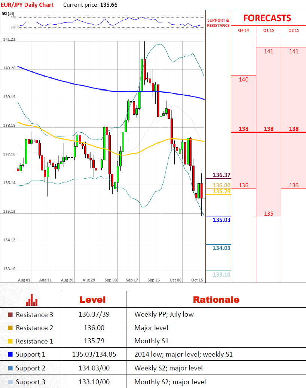This screenshot has height=388, width=306.
Task: Click the 138.18 price axis label
Action: [9, 126]
